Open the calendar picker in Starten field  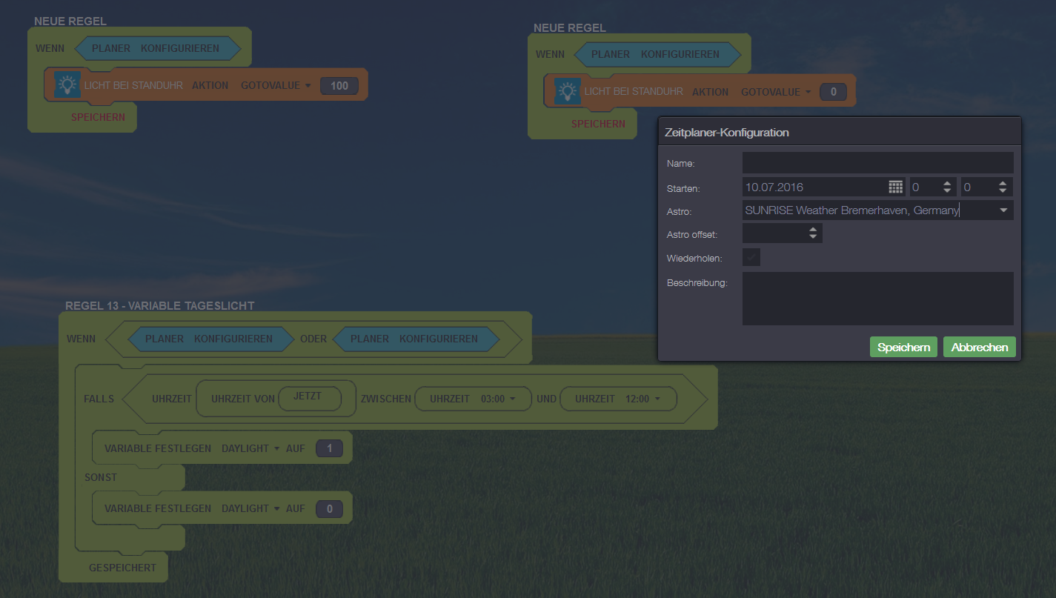click(x=896, y=187)
